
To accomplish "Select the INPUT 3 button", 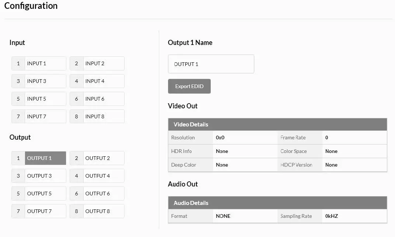I will (39, 81).
